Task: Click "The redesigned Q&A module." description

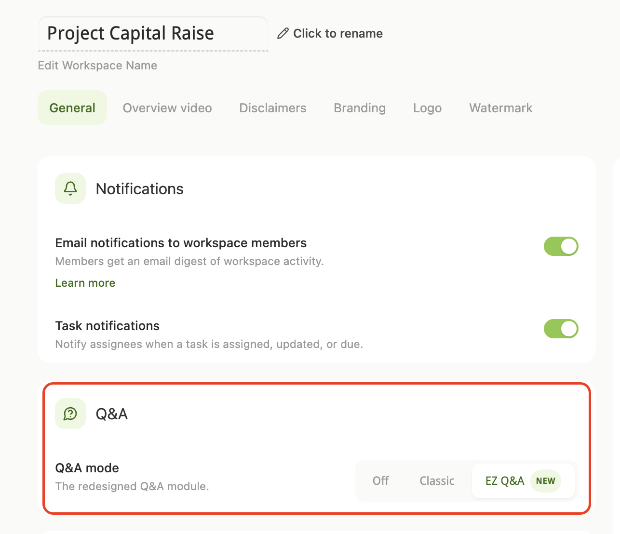Action: click(132, 486)
